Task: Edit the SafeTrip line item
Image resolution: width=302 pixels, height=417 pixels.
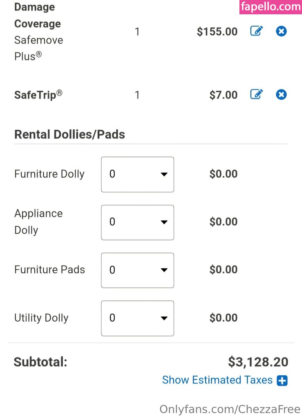Action: point(256,94)
